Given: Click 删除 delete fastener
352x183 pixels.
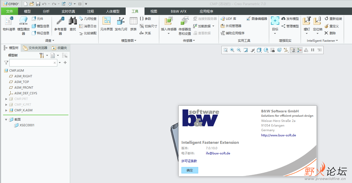Looking at the screenshot, I should pos(330,33).
